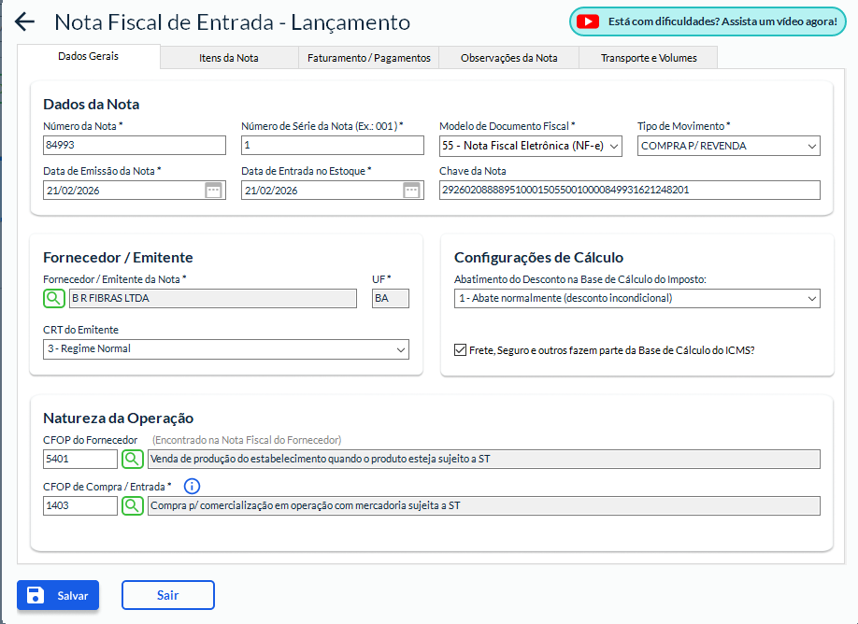Go to Transporte e Volumes tab
The width and height of the screenshot is (858, 624).
pos(649,58)
